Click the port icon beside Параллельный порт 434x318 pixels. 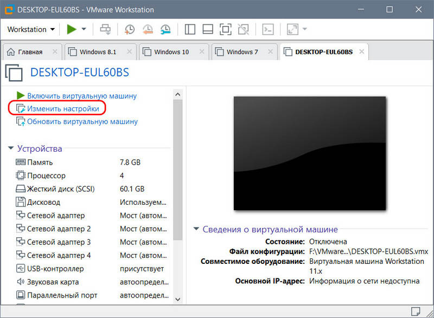21,295
